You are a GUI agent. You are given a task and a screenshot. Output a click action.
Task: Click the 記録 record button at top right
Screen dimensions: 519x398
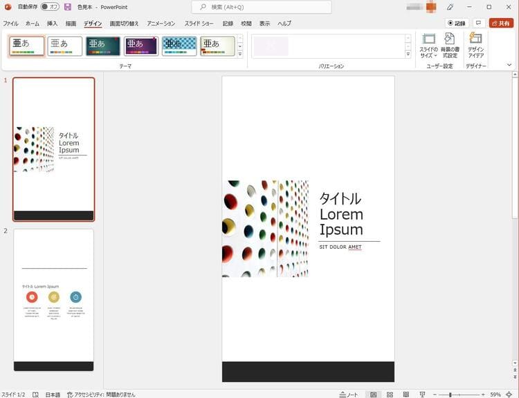coord(457,23)
